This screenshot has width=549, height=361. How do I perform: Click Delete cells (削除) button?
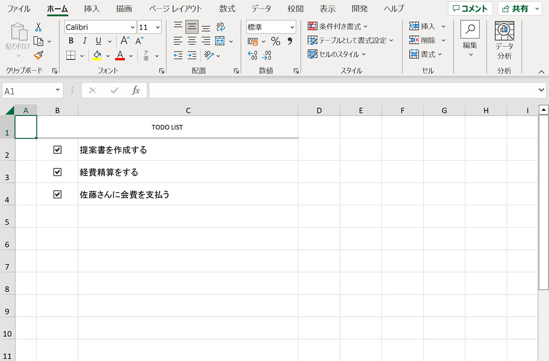pos(423,40)
